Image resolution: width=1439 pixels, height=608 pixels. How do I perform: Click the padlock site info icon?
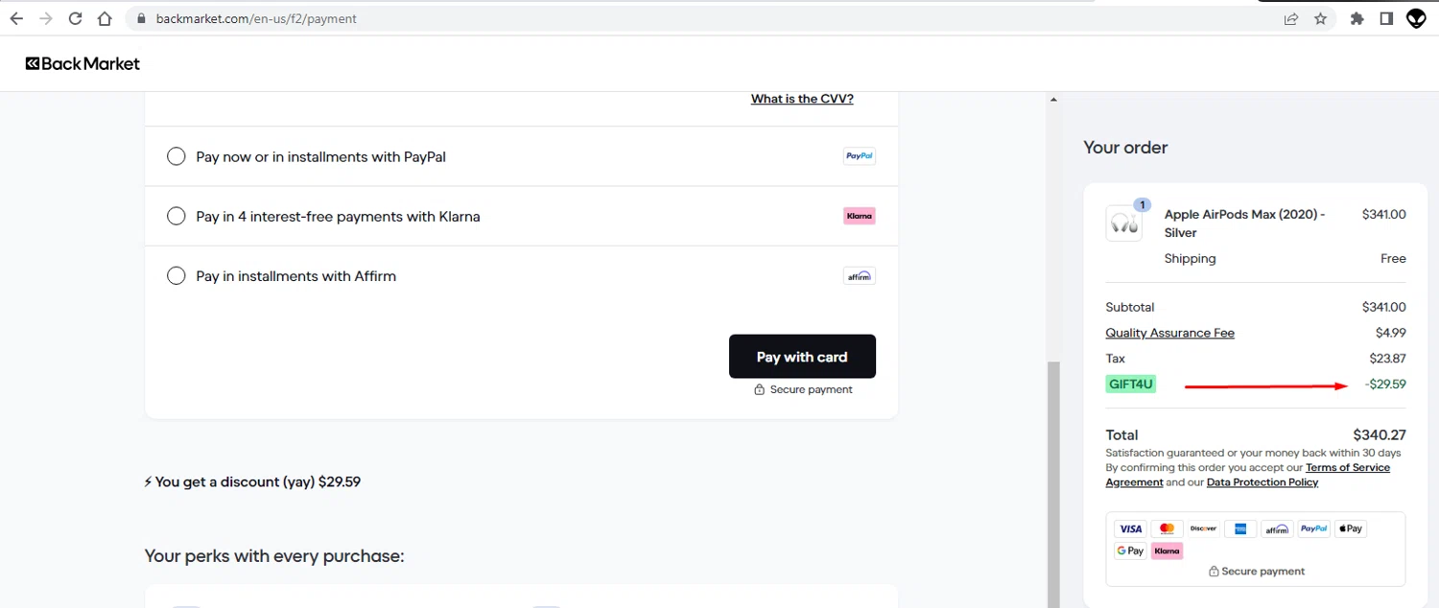pyautogui.click(x=141, y=18)
